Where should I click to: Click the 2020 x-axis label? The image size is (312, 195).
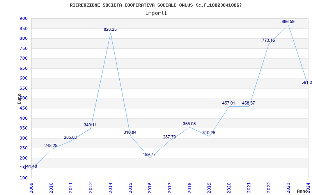(x=229, y=188)
